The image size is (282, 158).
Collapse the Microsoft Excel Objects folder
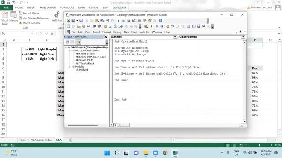(70, 51)
